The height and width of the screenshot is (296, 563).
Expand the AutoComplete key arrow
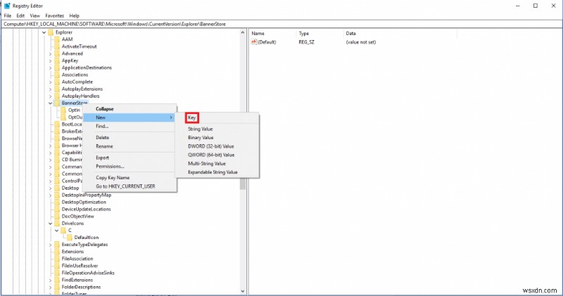50,82
